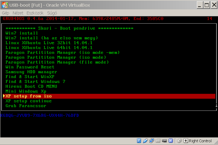This screenshot has height=145, width=218.
Task: Click the VirtualBox window title icon
Action: (x=5, y=5)
